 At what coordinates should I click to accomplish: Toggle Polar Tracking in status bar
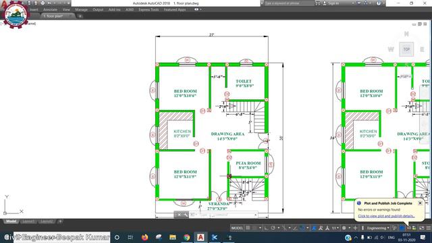tap(273, 228)
